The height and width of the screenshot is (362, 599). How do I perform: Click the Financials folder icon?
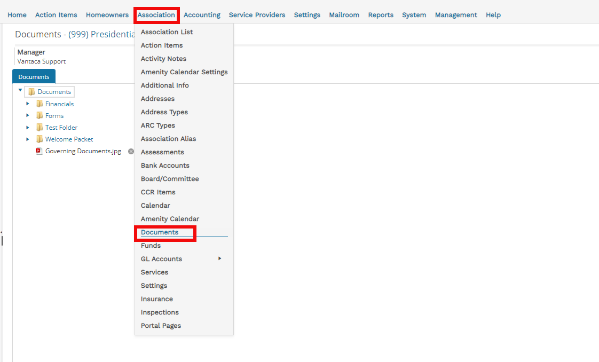pyautogui.click(x=40, y=104)
